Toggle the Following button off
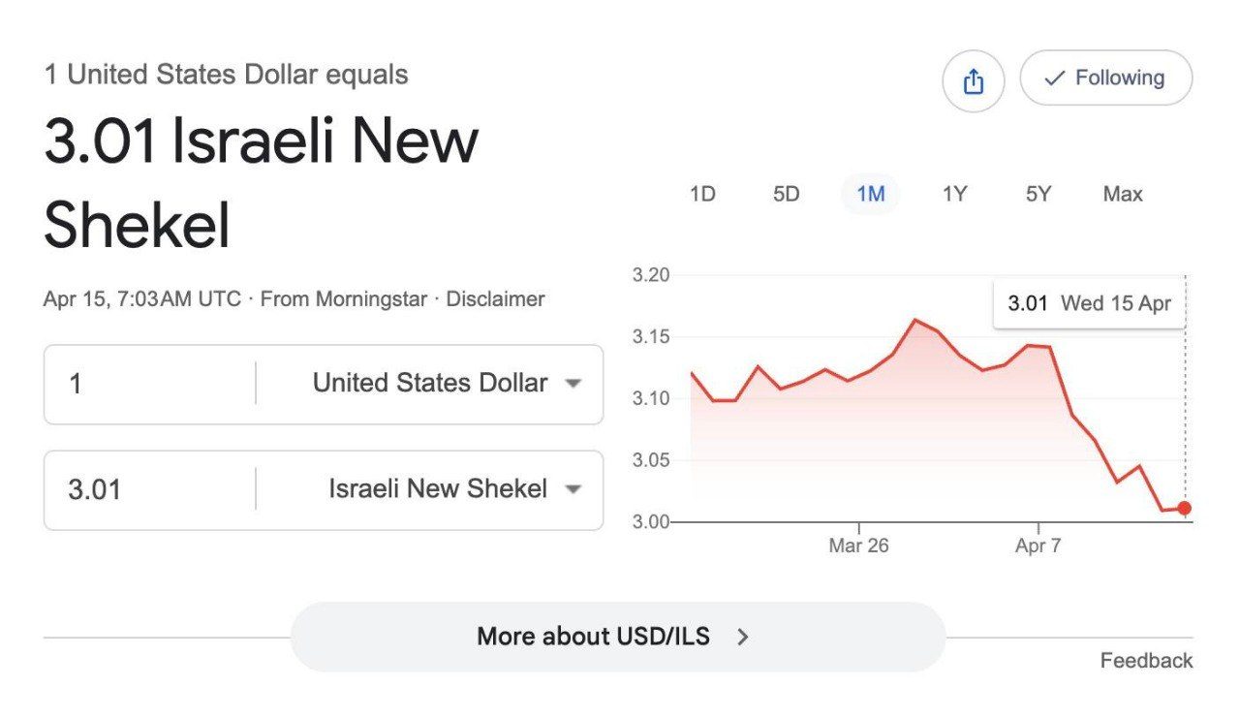Viewport: 1240px width, 718px height. click(1106, 78)
